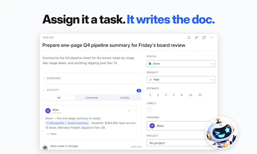Expand the Subtasks section
Screen dimensions: 257x154
52,78
